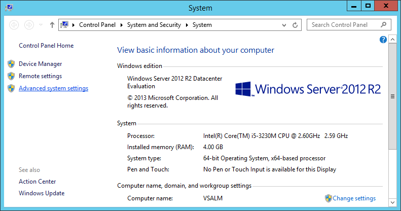Maximize the System window
Viewport: 401px width, 211px height.
click(x=368, y=6)
